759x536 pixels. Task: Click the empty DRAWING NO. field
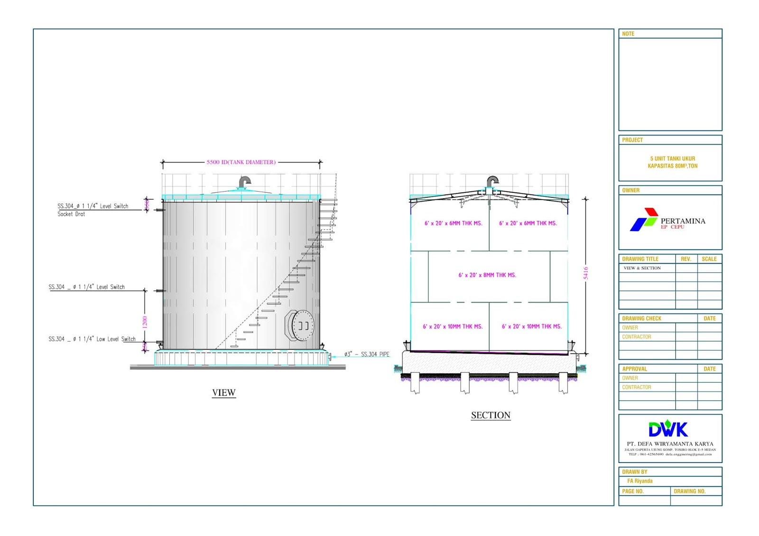pyautogui.click(x=695, y=501)
